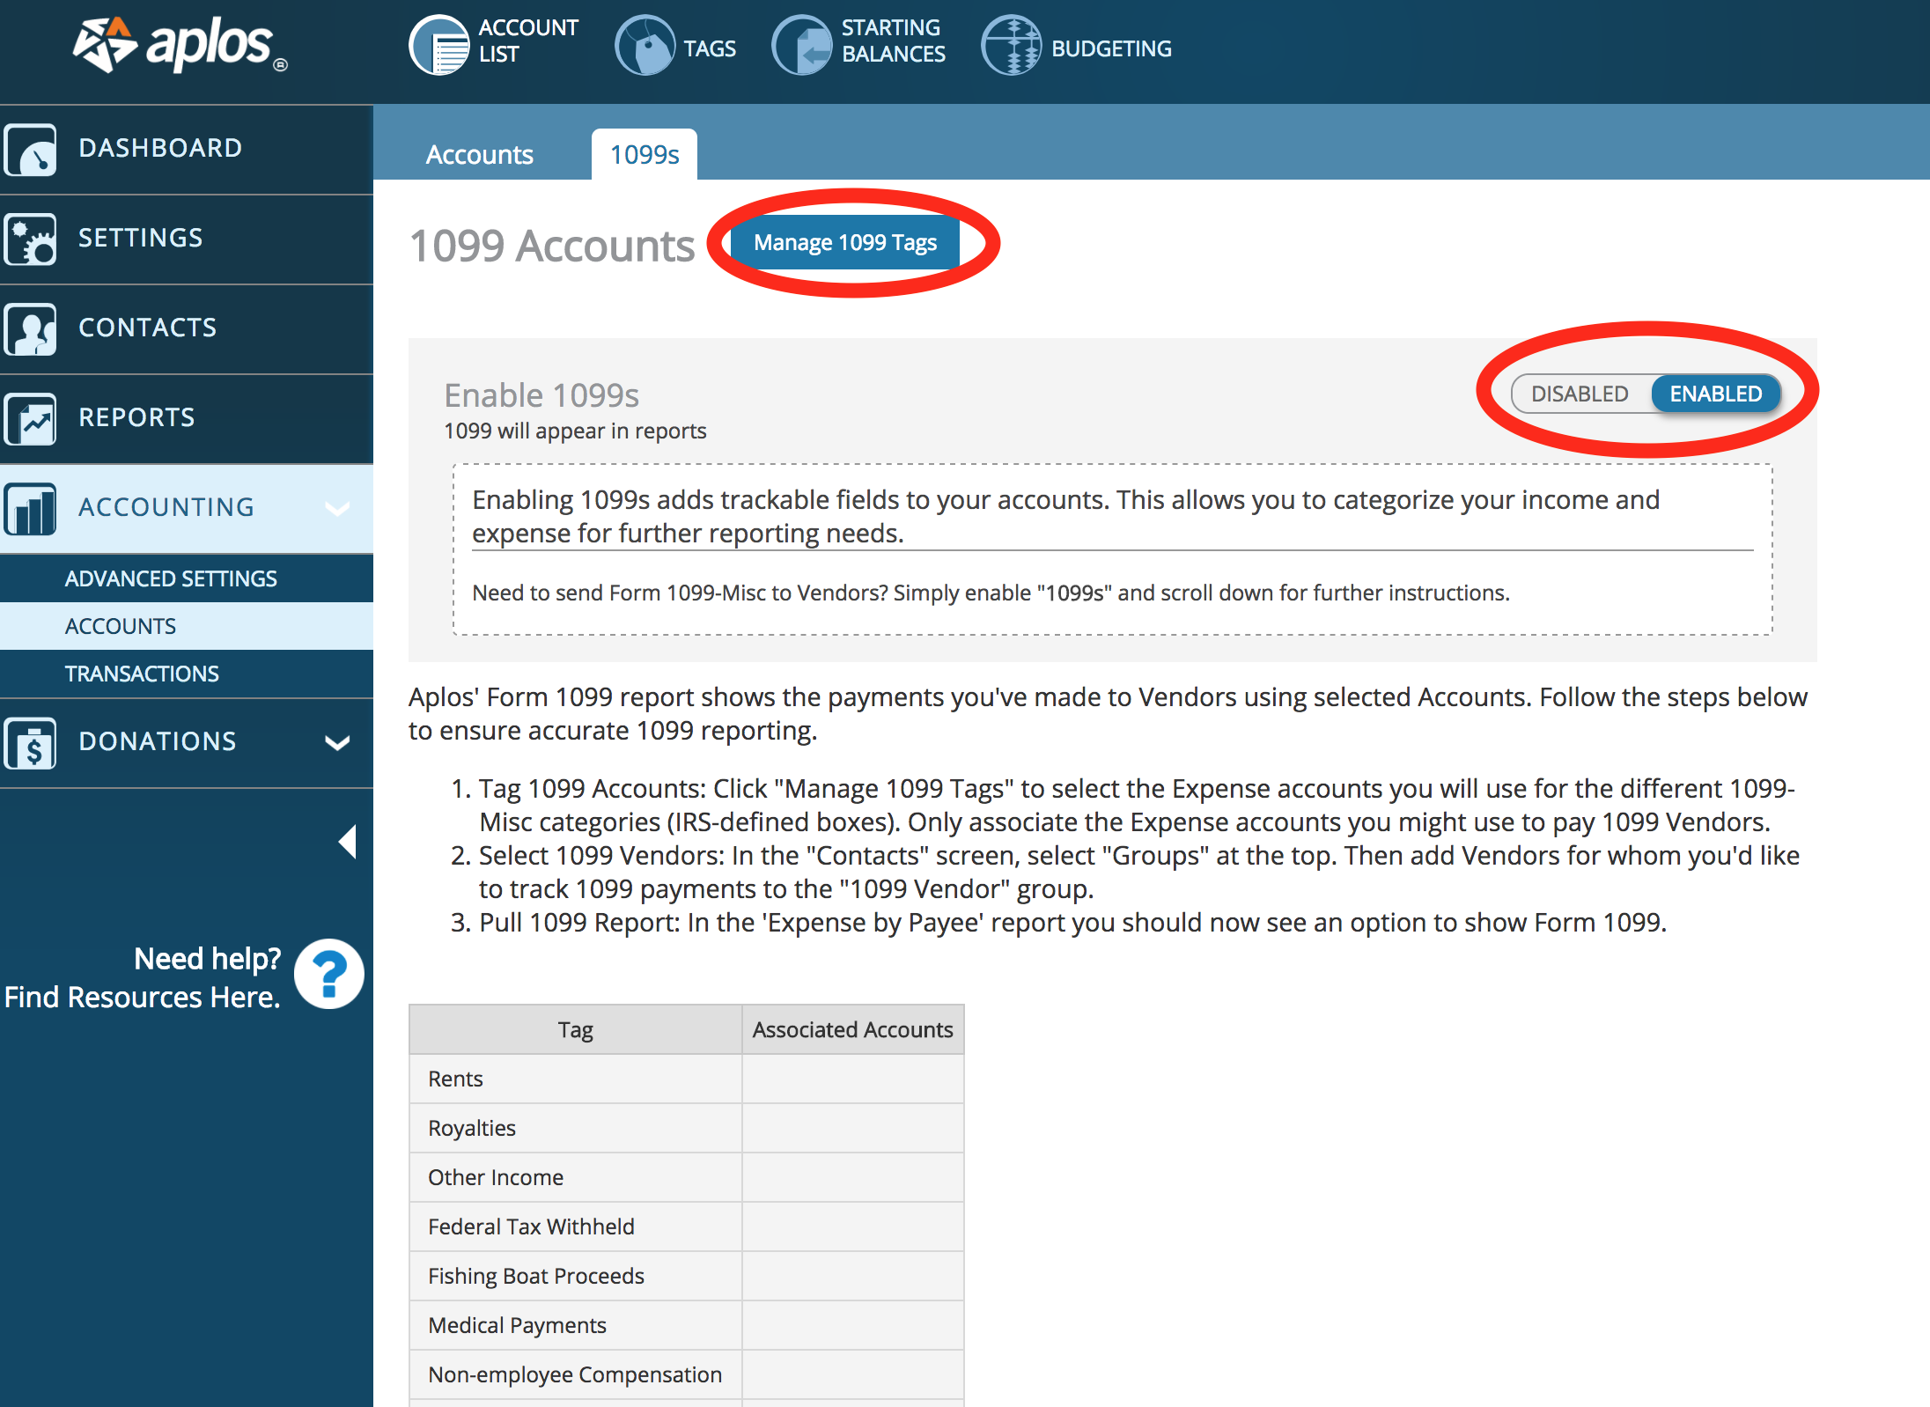Select the 1099s tab
The height and width of the screenshot is (1407, 1930).
[x=645, y=155]
